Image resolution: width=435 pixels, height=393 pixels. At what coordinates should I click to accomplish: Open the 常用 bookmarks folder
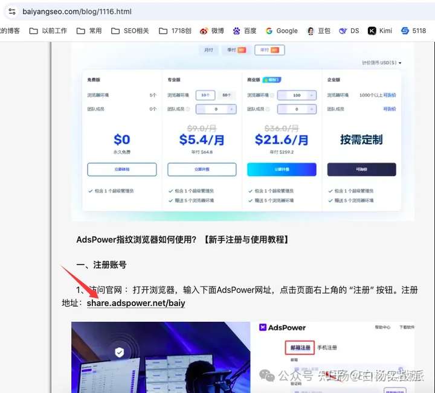[x=89, y=31]
